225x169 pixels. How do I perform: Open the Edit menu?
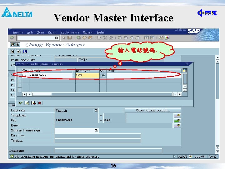pos(30,33)
